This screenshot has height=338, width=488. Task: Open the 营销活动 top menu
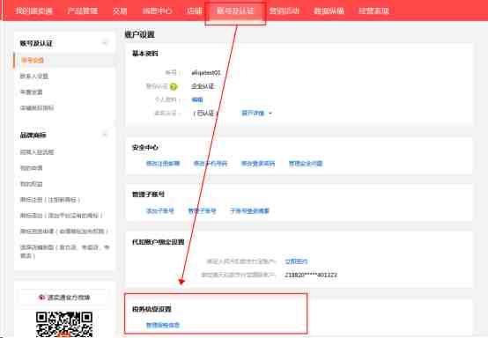[285, 11]
